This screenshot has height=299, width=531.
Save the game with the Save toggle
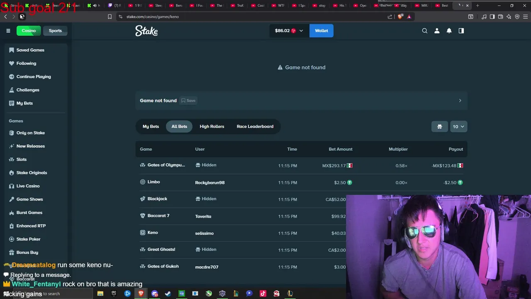[188, 100]
